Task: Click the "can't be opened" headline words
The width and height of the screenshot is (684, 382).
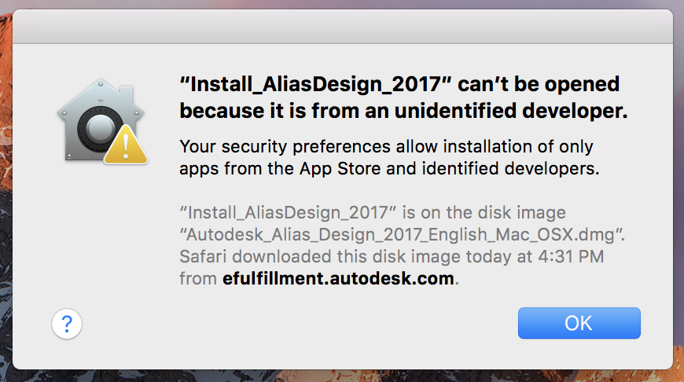Action: pyautogui.click(x=539, y=84)
